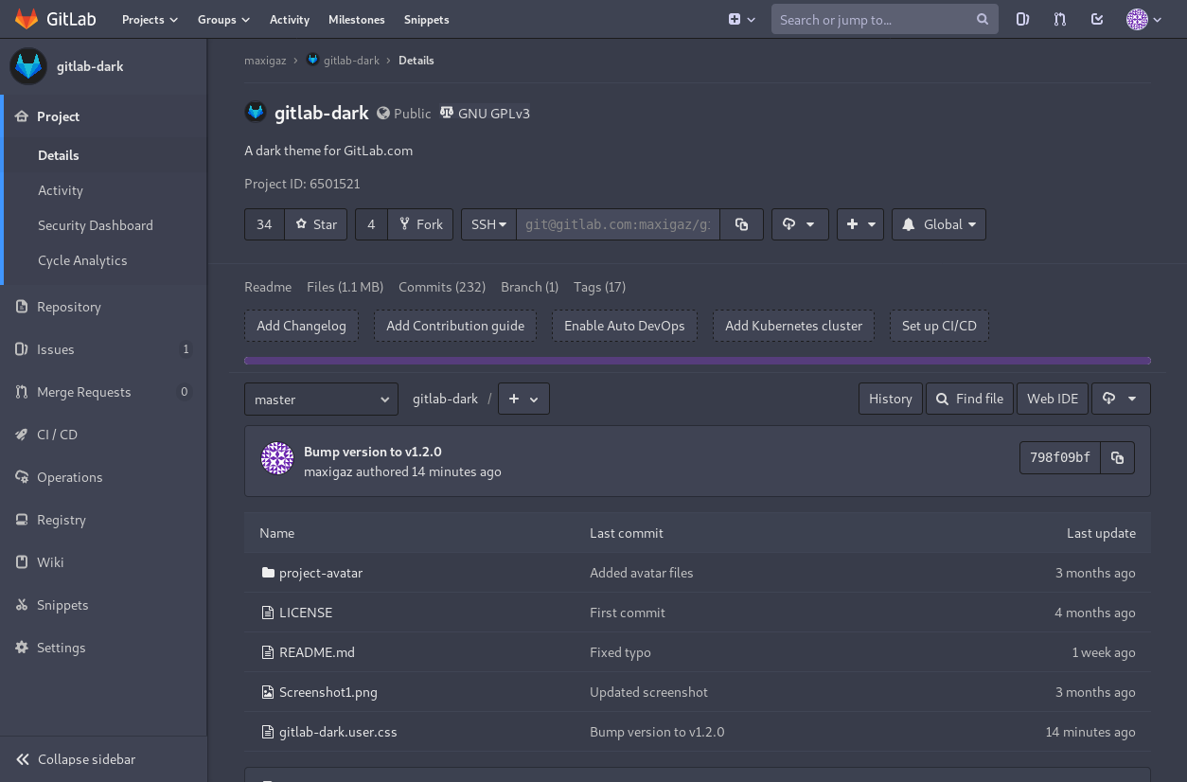Click the GNU GPLv3 license link
Screen dimensions: 1187x782
coord(485,113)
